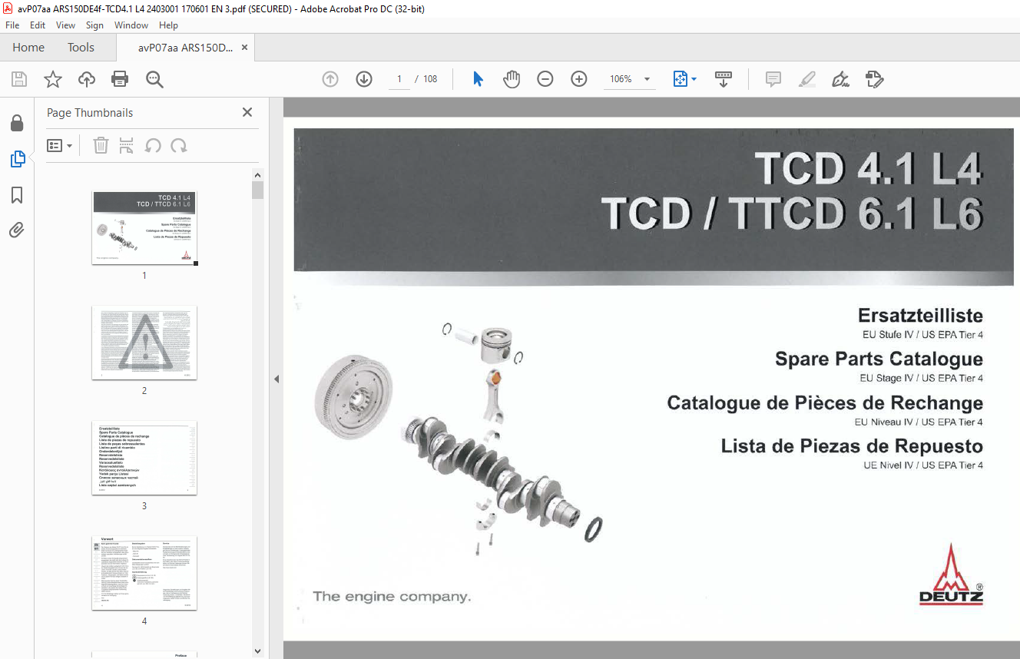
Task: Zoom out with the minus button
Action: coord(545,79)
